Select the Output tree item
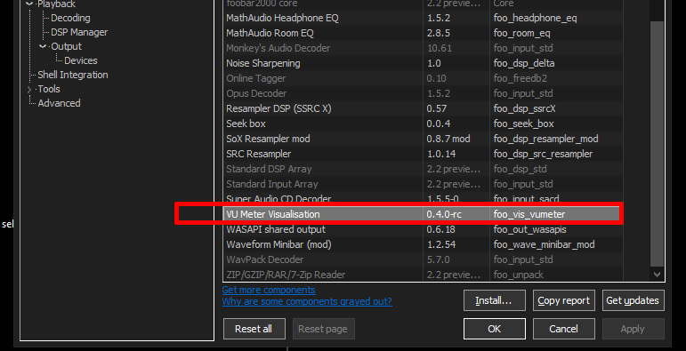The height and width of the screenshot is (351, 686). click(66, 46)
